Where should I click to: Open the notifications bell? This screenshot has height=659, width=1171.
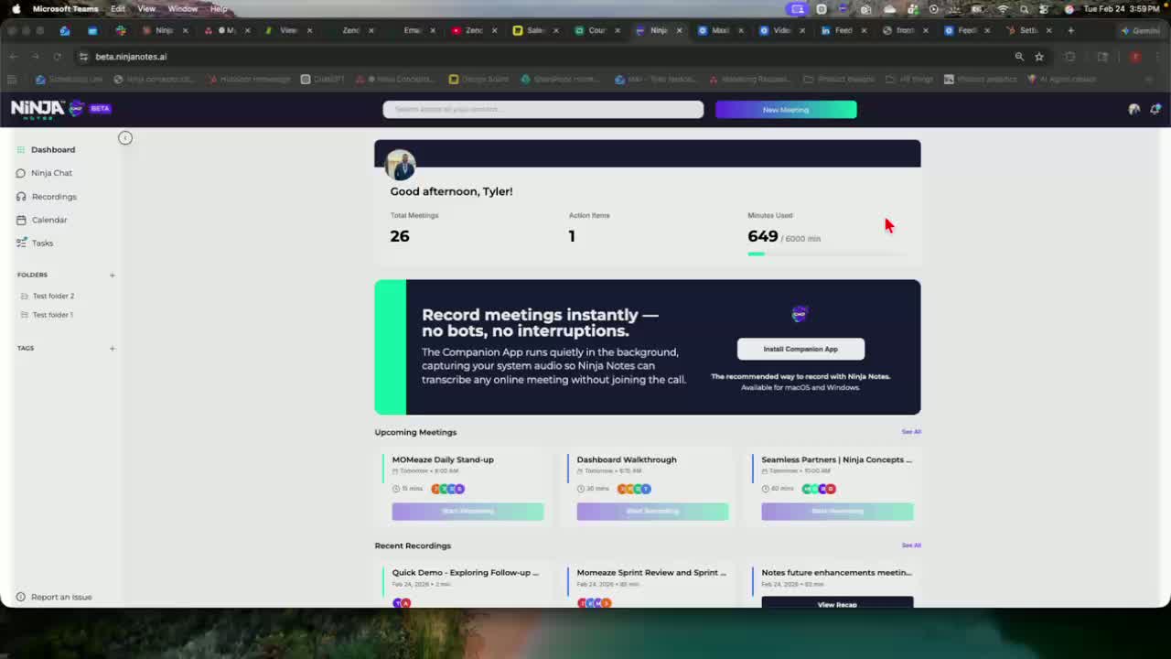pos(1155,109)
